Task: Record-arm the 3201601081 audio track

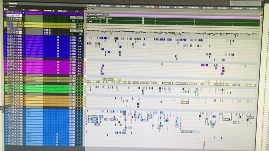Action: (x=8, y=19)
